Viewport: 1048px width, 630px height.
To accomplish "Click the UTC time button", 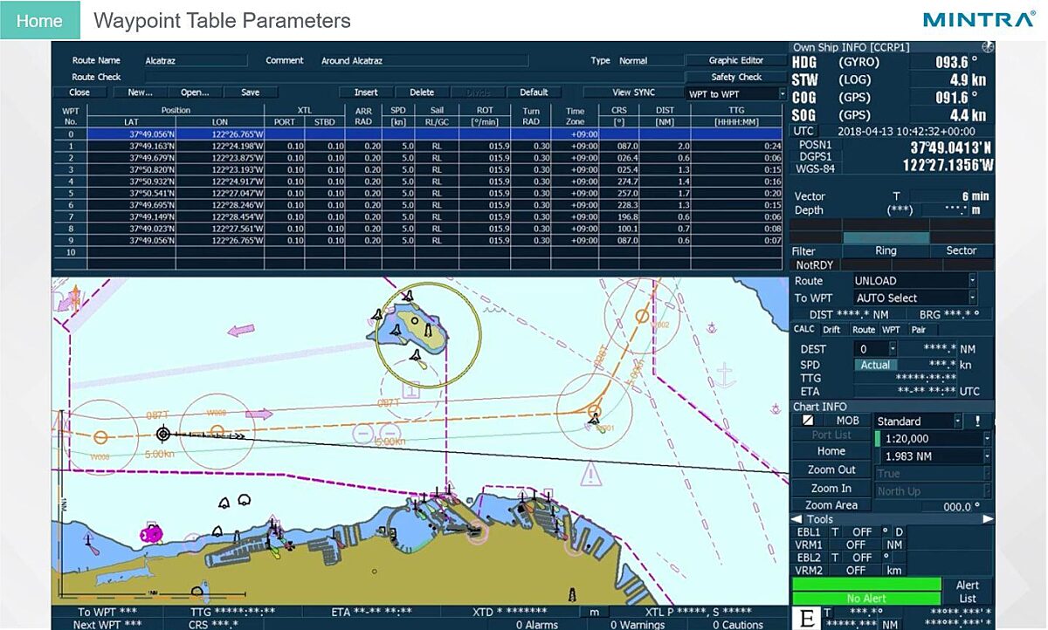I will (803, 131).
